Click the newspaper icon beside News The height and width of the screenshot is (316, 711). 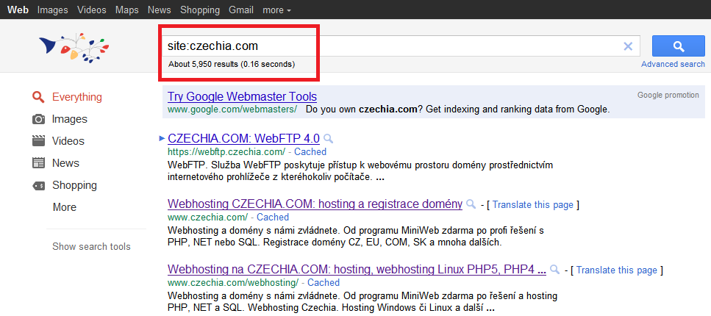click(x=38, y=163)
